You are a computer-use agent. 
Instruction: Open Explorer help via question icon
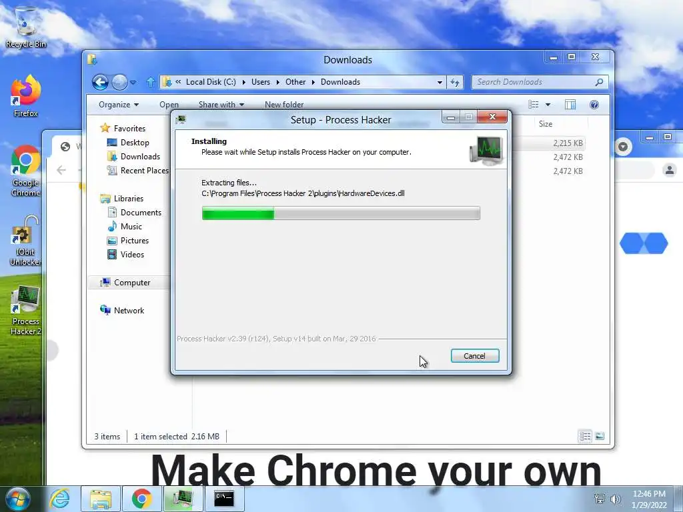pos(594,105)
